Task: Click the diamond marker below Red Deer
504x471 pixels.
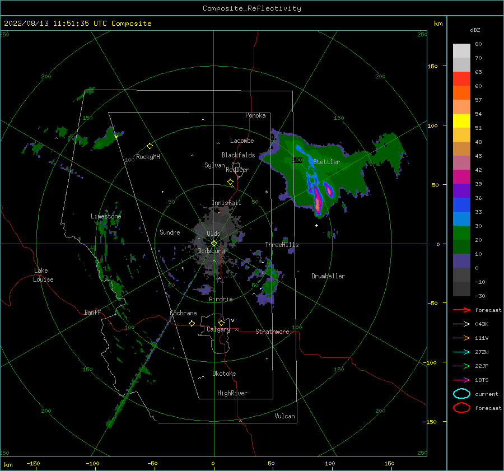Action: [231, 182]
